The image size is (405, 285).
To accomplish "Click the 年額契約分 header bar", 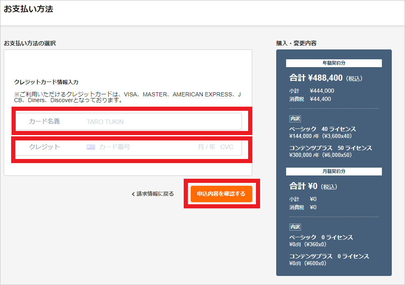I will (x=334, y=63).
